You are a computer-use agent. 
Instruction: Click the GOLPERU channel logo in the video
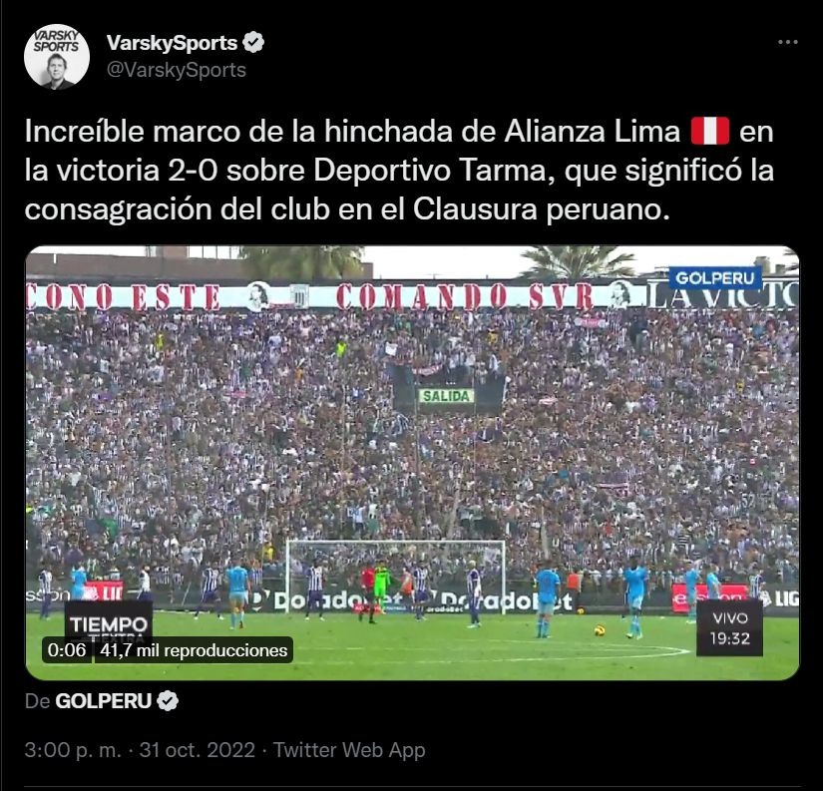point(714,278)
